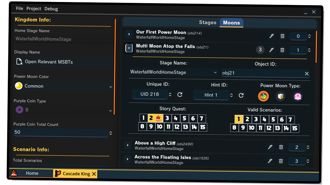
Task: Select the orange power moon type icon
Action: [264, 96]
